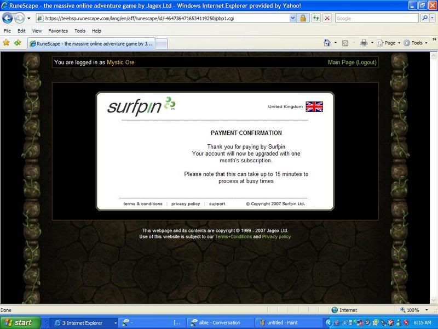438x329 pixels.
Task: Open the Jagex Privacy policy link
Action: click(276, 237)
